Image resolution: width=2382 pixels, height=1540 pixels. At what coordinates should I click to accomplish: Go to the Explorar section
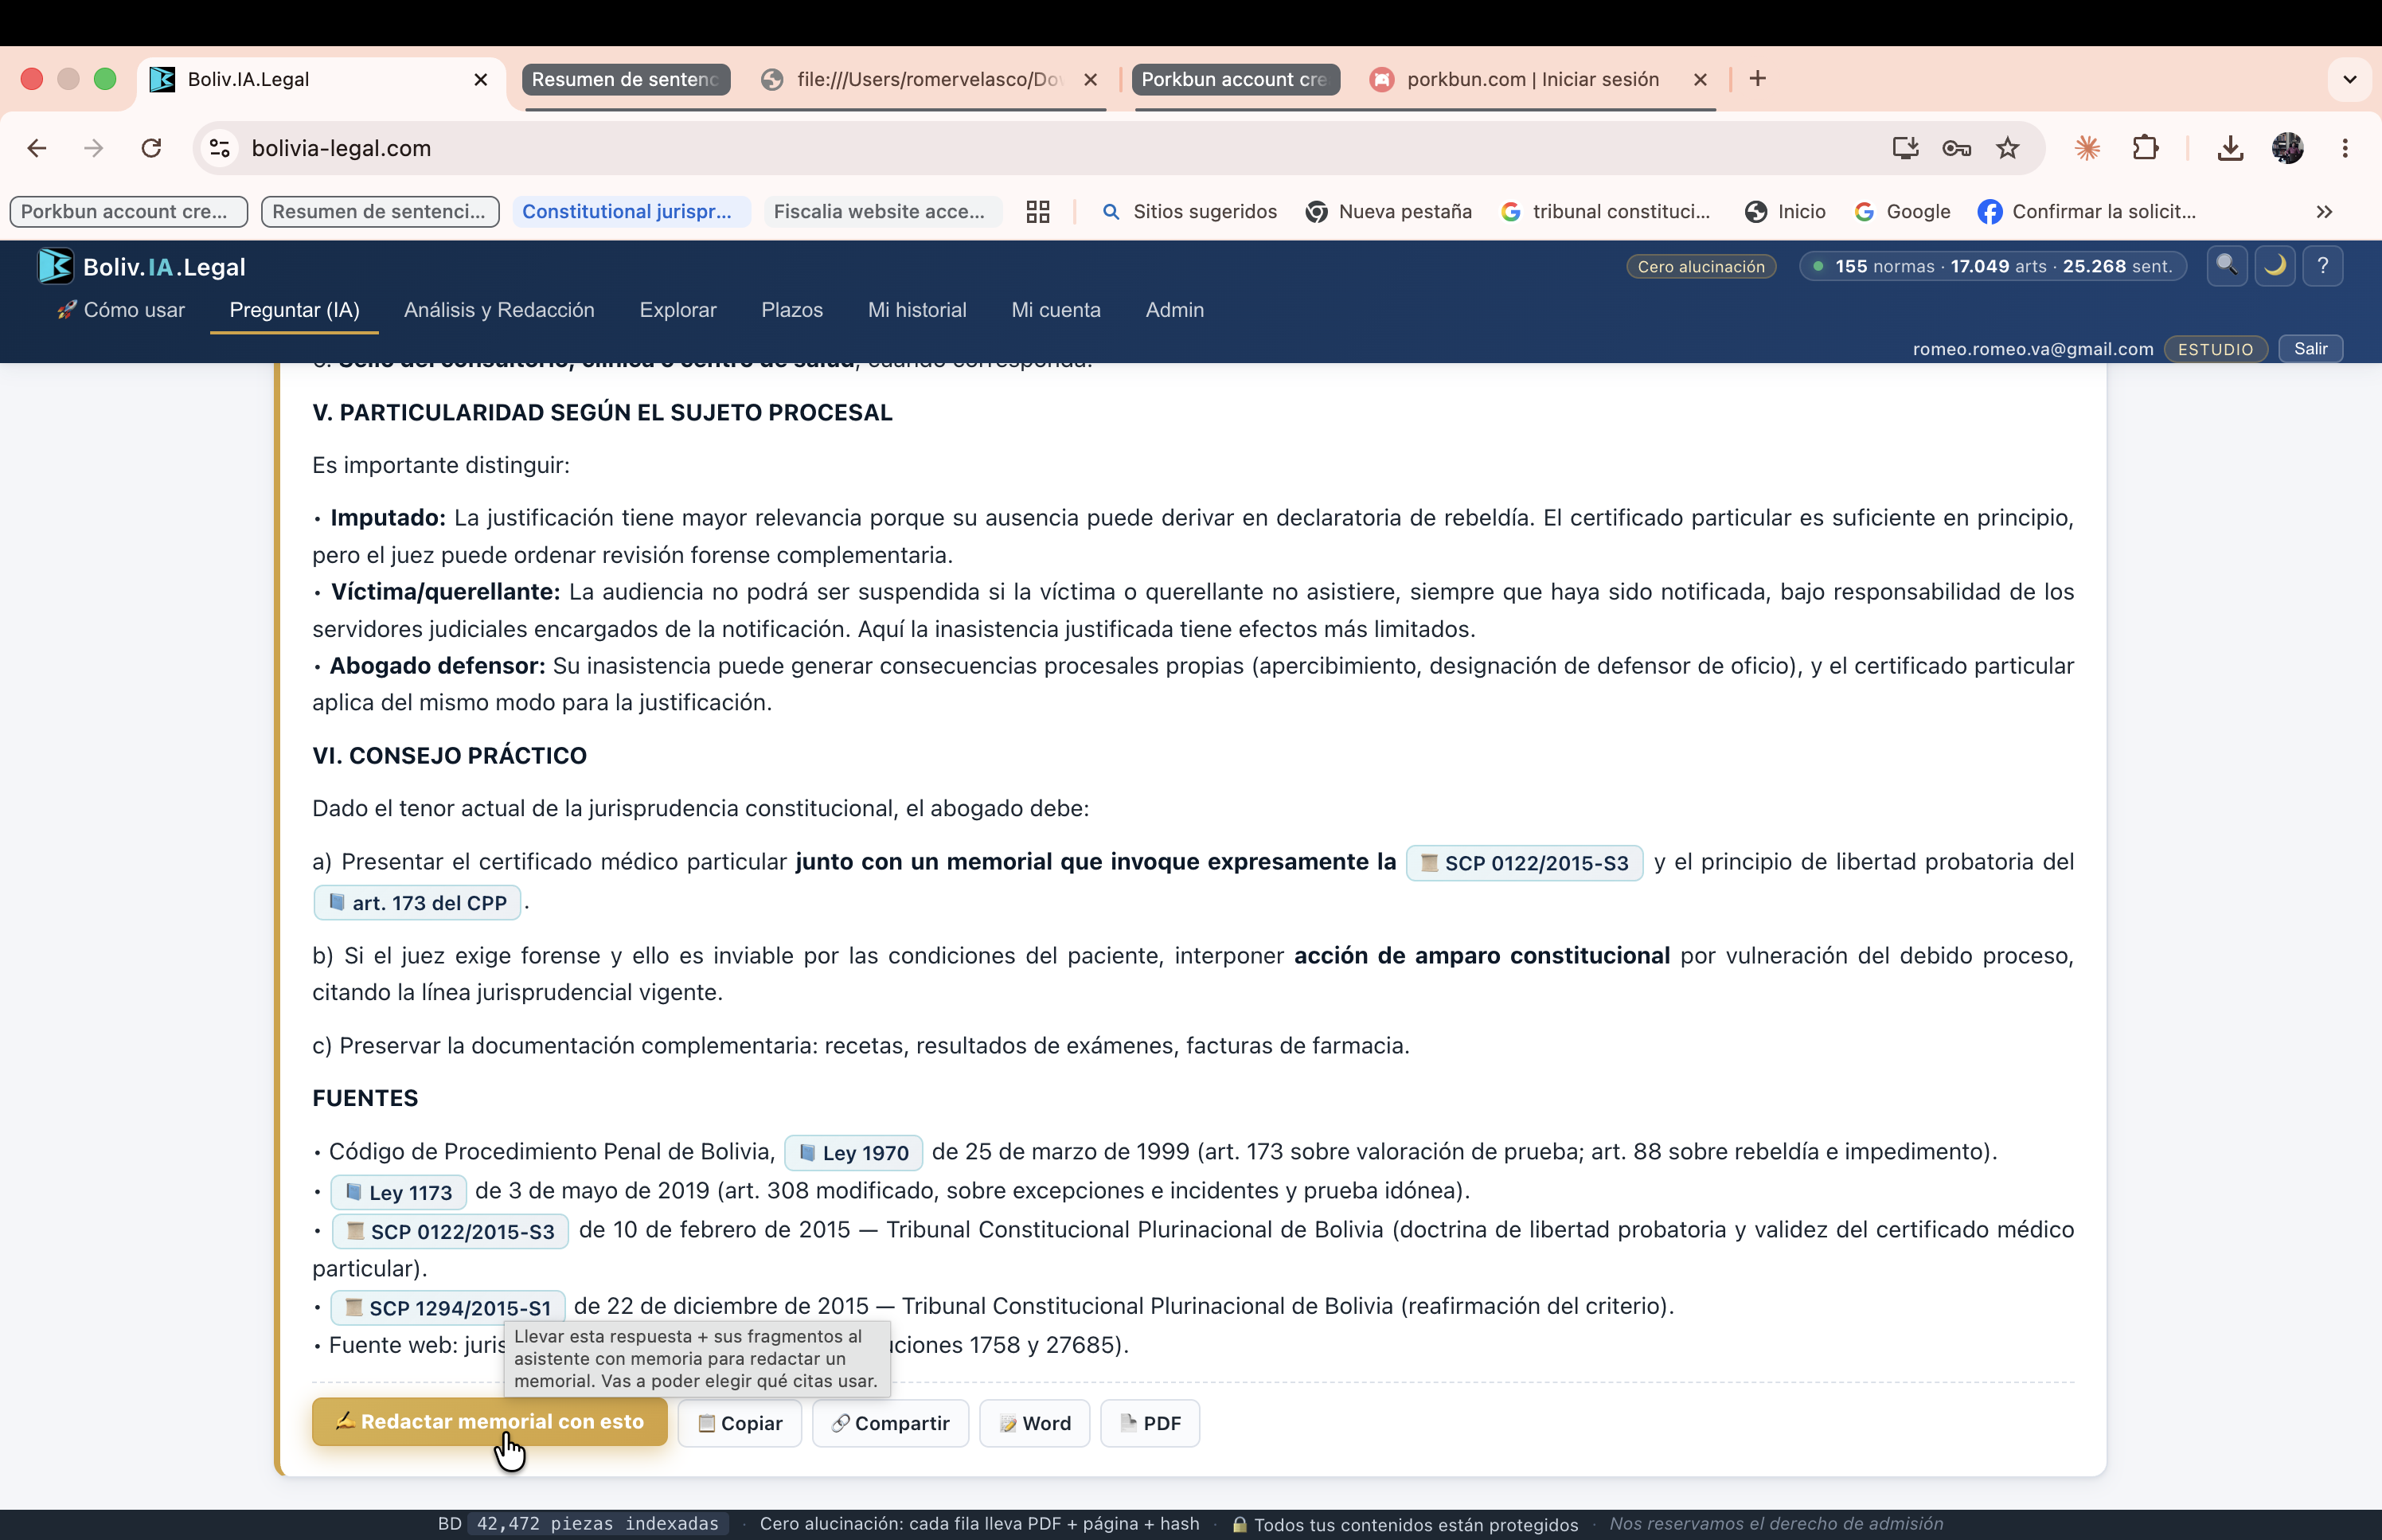pyautogui.click(x=678, y=310)
